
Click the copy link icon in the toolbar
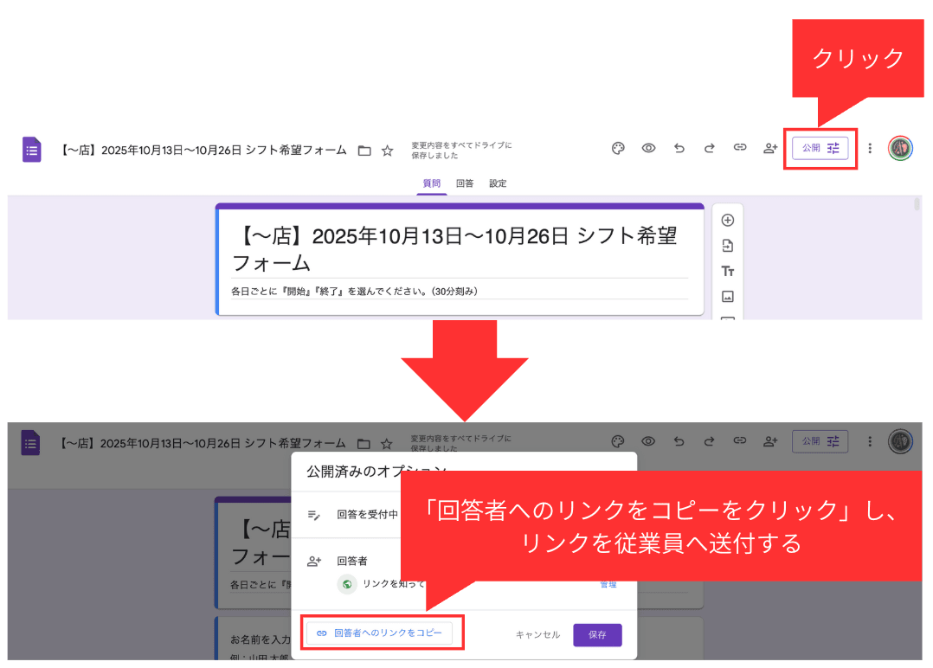(x=740, y=148)
